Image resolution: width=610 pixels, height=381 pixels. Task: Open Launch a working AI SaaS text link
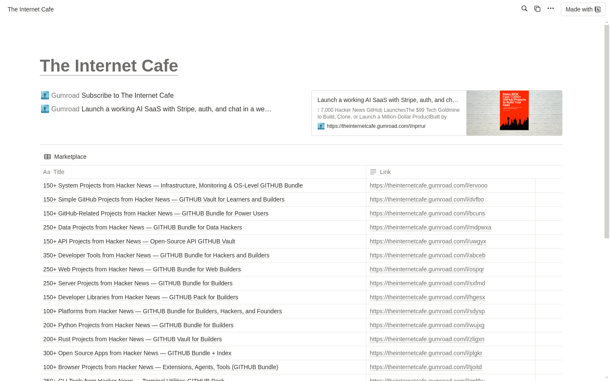(176, 109)
